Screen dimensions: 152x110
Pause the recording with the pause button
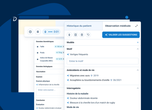point(38,32)
